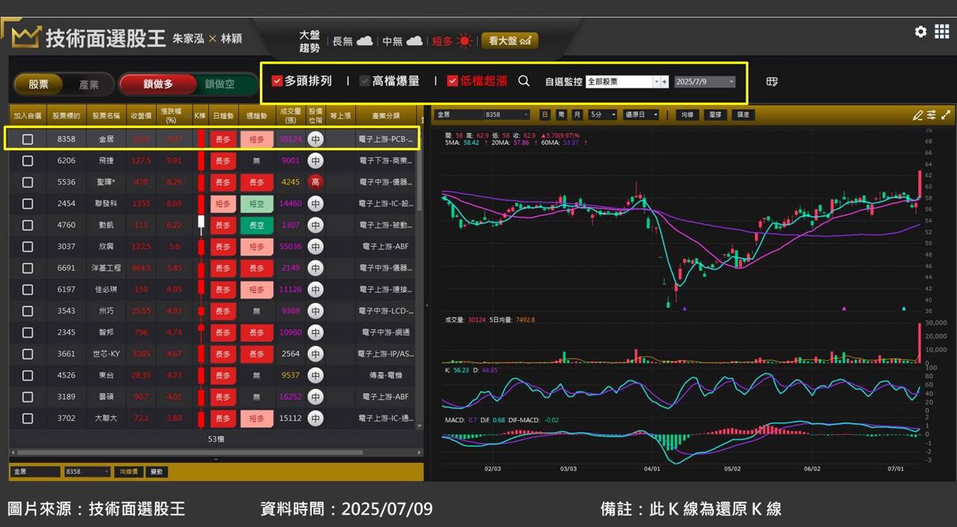
Task: Switch to 鎖做多 mode
Action: coord(158,84)
